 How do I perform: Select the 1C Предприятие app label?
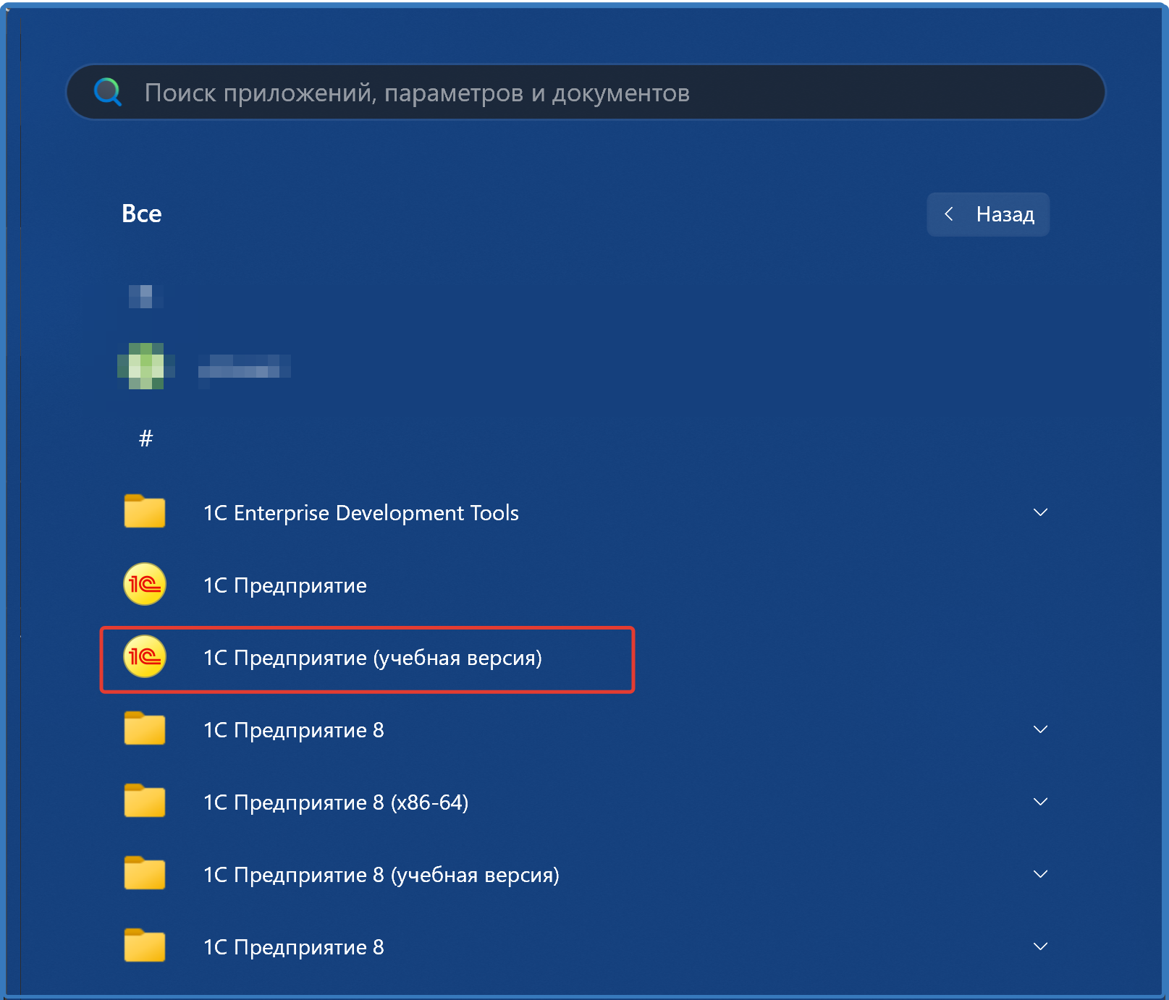coord(285,585)
